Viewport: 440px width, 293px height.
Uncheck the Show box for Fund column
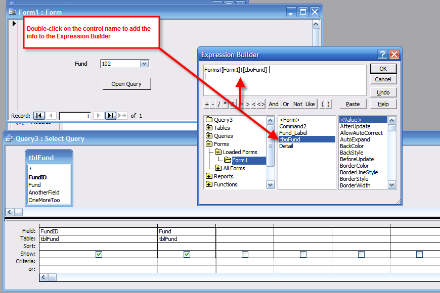(187, 254)
